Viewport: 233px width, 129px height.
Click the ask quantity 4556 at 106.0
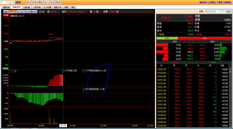coord(216,49)
